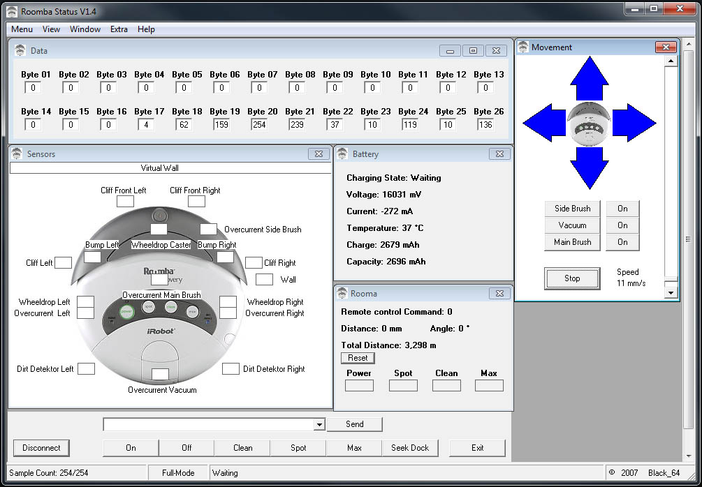702x487 pixels.
Task: Click the Byte 01 value field
Action: (x=33, y=87)
